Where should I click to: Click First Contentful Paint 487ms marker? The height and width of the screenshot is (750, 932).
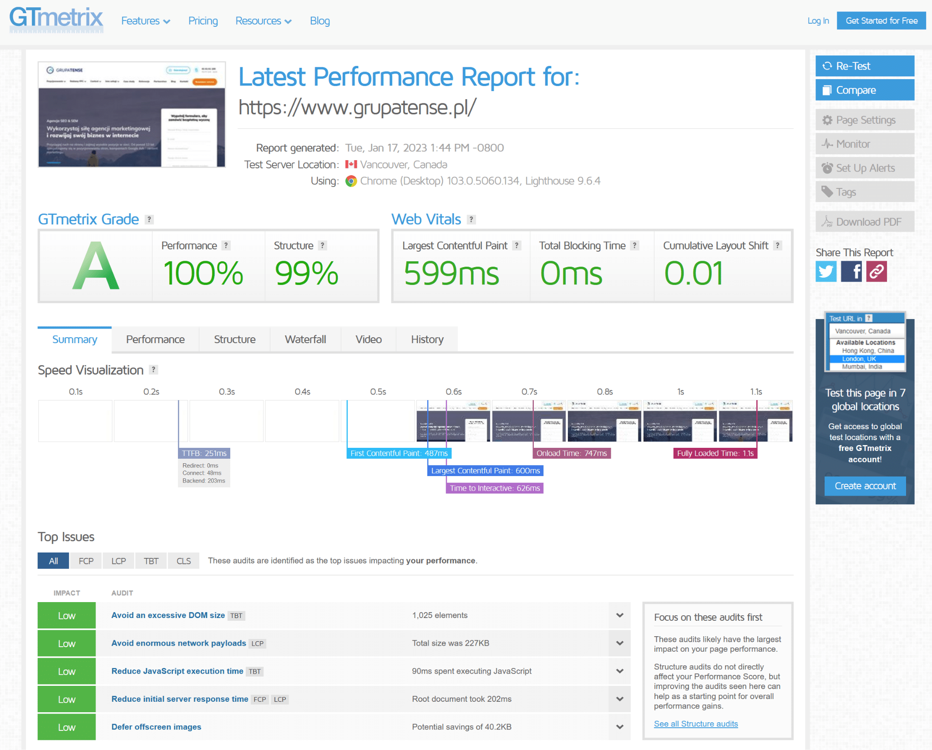(399, 453)
